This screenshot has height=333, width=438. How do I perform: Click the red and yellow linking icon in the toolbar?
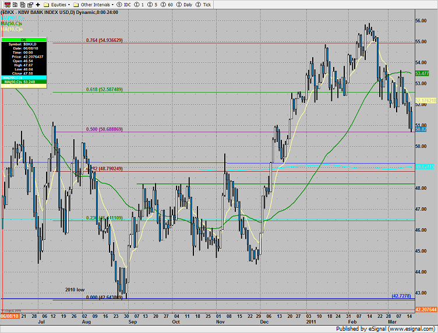[8, 5]
